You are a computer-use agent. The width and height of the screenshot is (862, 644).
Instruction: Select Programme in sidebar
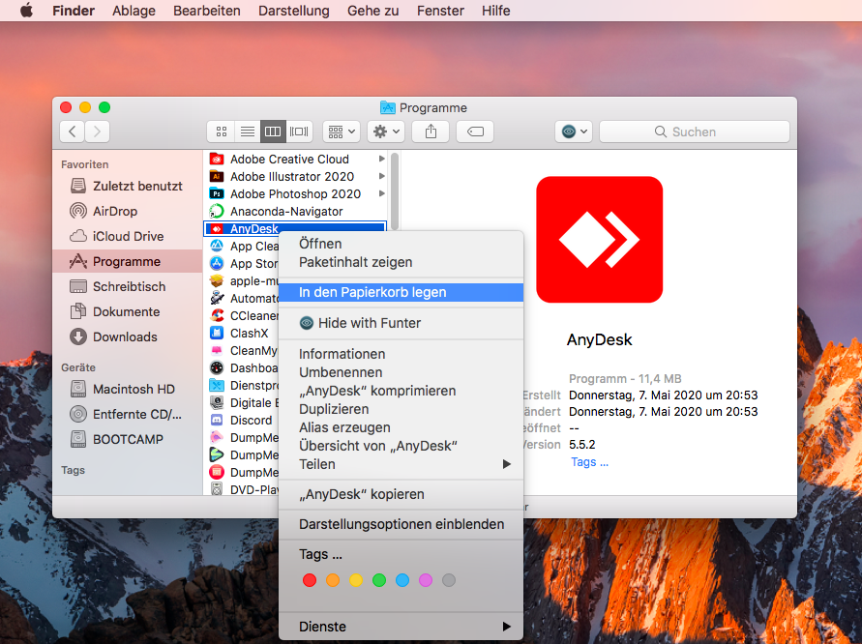(x=128, y=261)
